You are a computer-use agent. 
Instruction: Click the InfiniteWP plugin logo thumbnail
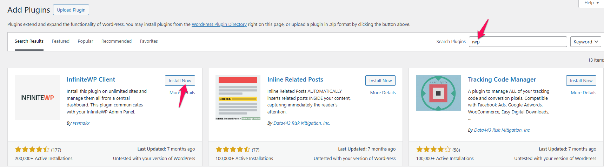point(37,98)
